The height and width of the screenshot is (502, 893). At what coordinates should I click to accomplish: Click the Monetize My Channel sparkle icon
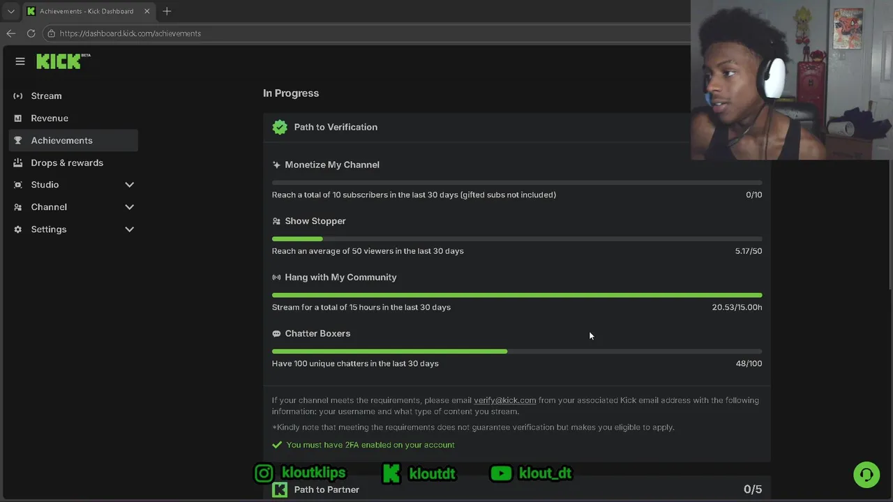click(x=276, y=165)
